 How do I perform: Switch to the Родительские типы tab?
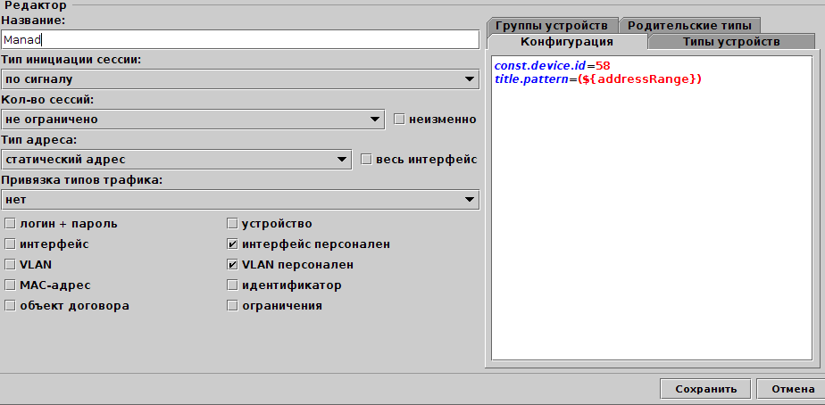point(689,25)
